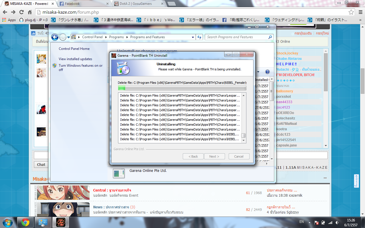Select capsule.jane in the online users list
This screenshot has height=228, width=365.
pos(287,145)
